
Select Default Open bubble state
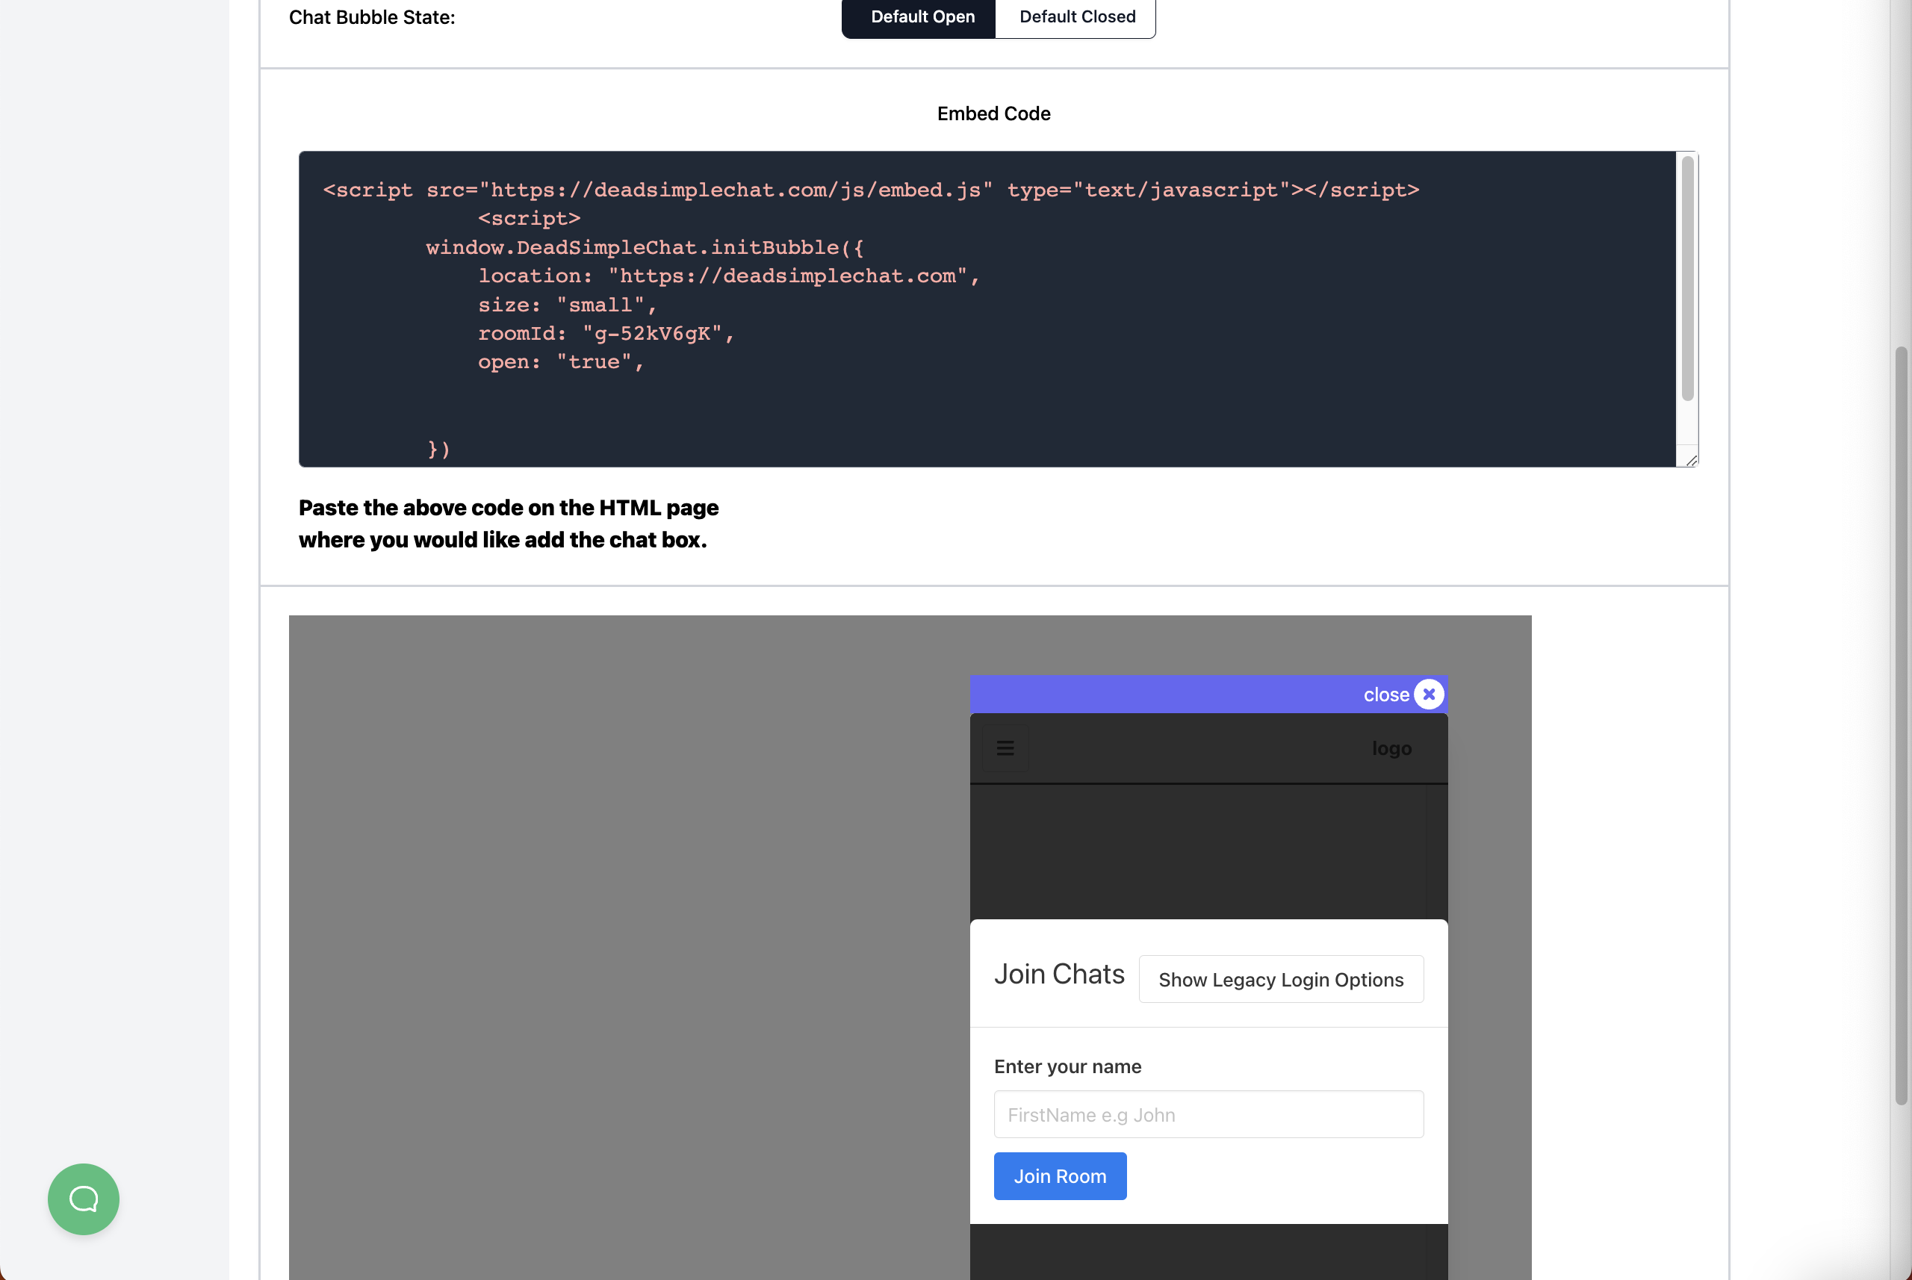point(919,17)
